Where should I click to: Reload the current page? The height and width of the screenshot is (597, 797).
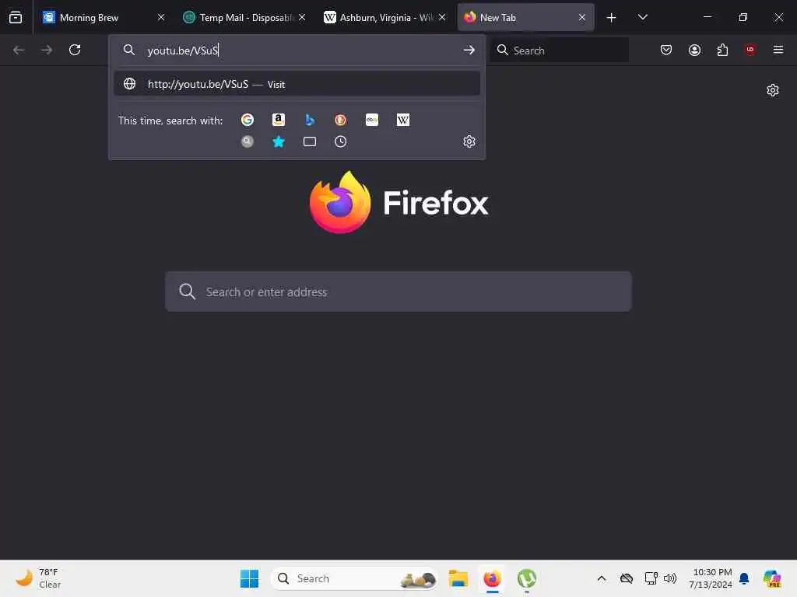point(75,50)
